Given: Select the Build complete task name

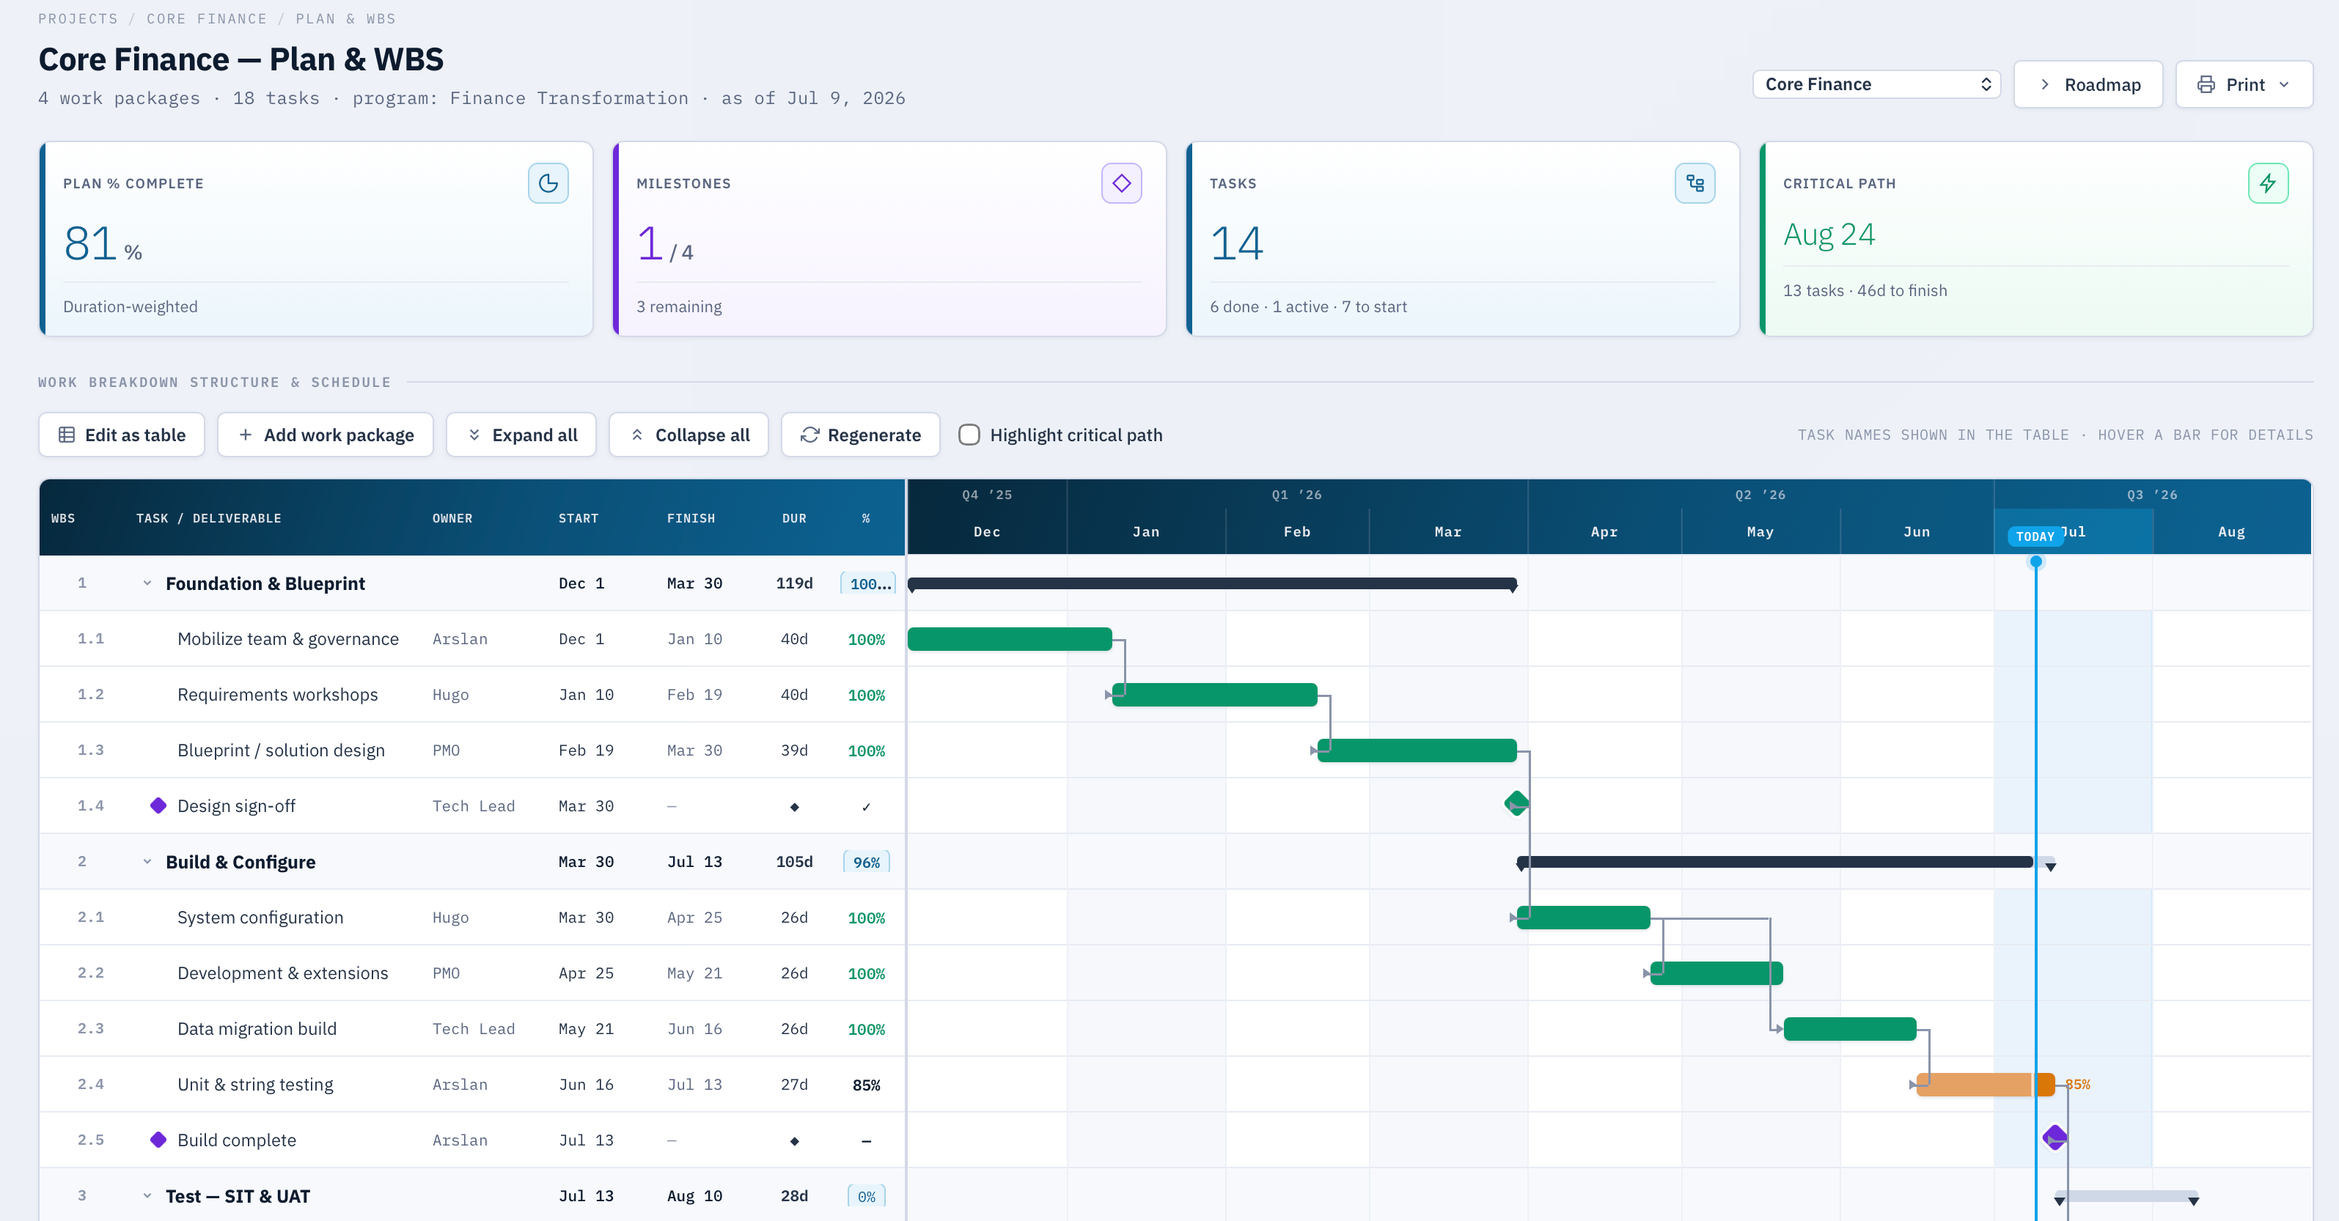Looking at the screenshot, I should point(236,1140).
